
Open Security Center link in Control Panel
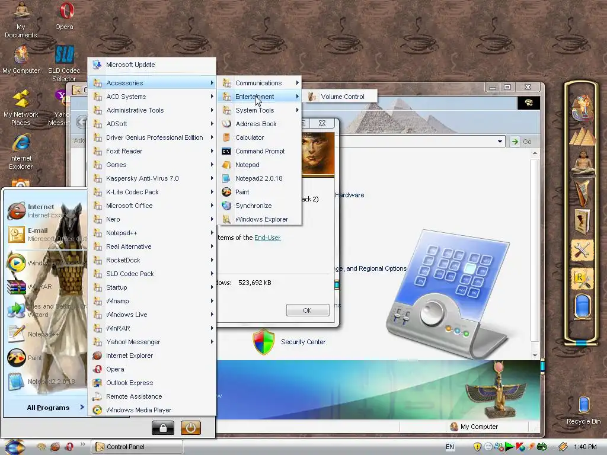point(303,342)
